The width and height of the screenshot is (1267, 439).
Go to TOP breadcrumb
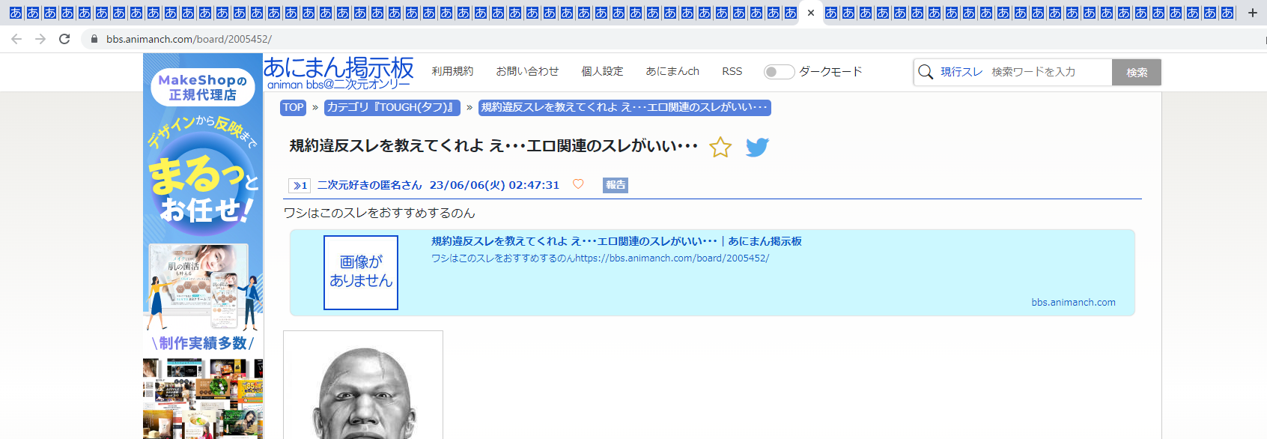click(x=294, y=107)
